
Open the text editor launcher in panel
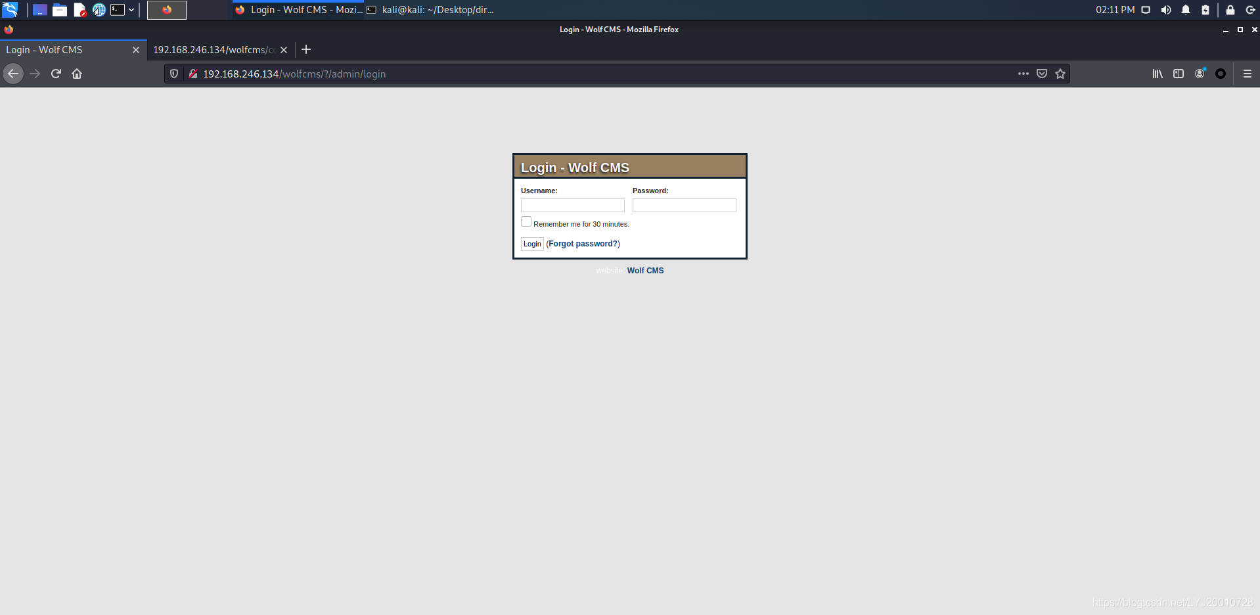pyautogui.click(x=80, y=10)
